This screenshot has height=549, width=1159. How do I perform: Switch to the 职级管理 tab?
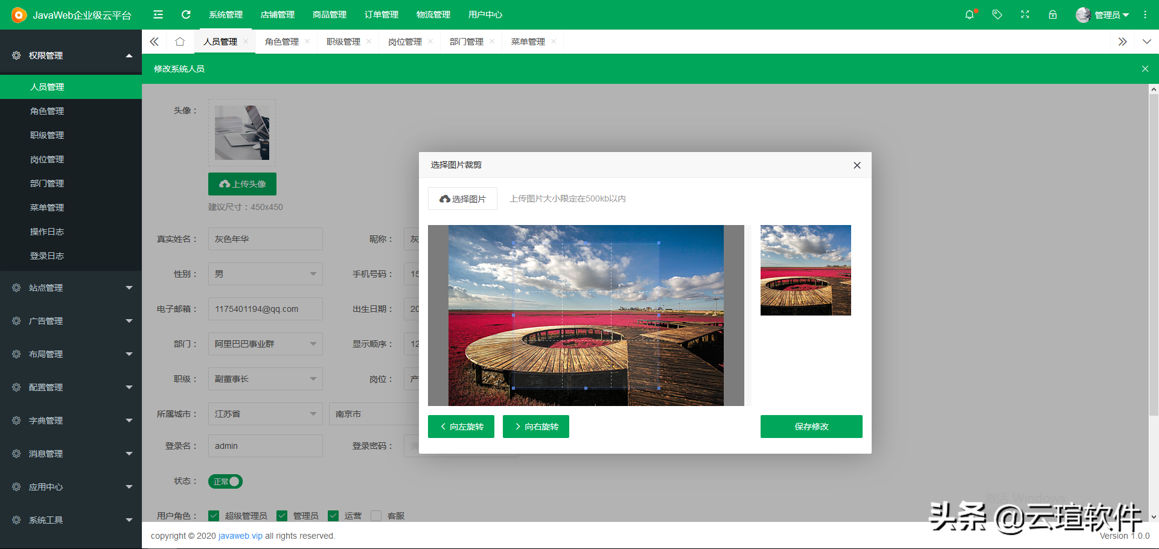tap(343, 42)
